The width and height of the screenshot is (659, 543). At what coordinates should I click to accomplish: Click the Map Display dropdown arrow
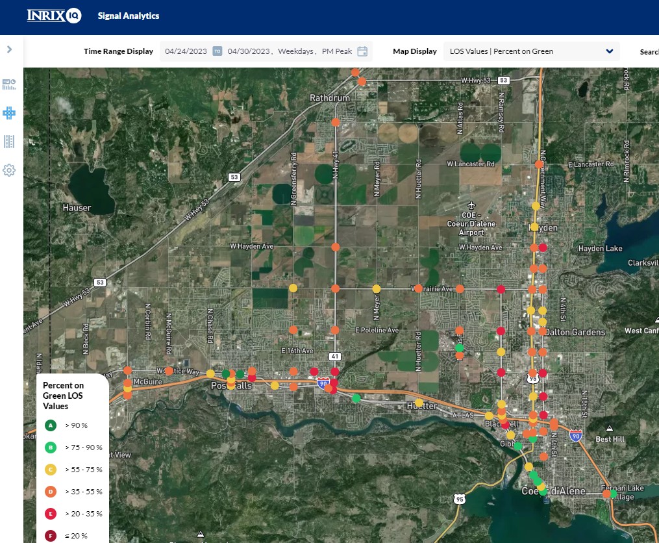click(610, 51)
